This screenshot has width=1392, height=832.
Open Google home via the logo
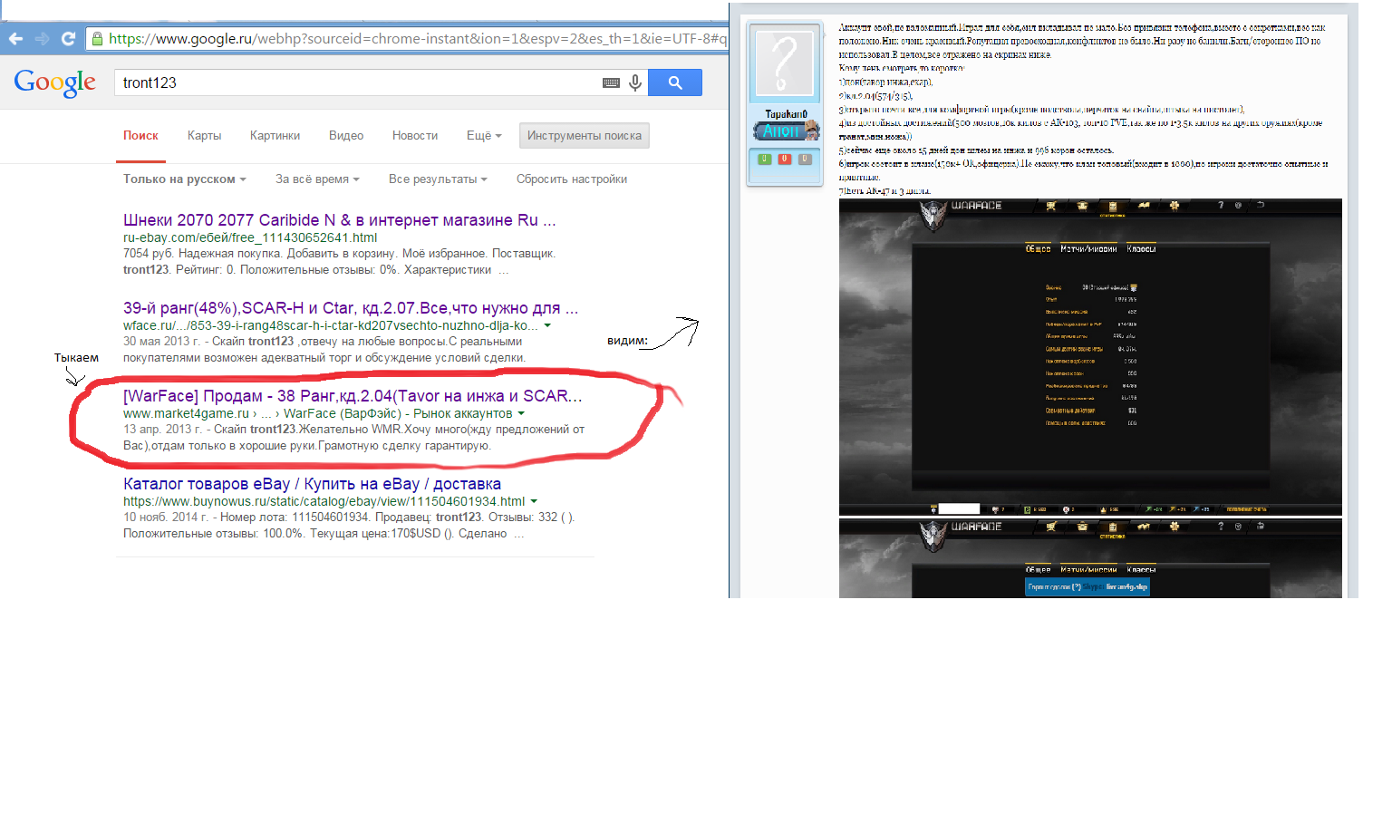pyautogui.click(x=54, y=82)
